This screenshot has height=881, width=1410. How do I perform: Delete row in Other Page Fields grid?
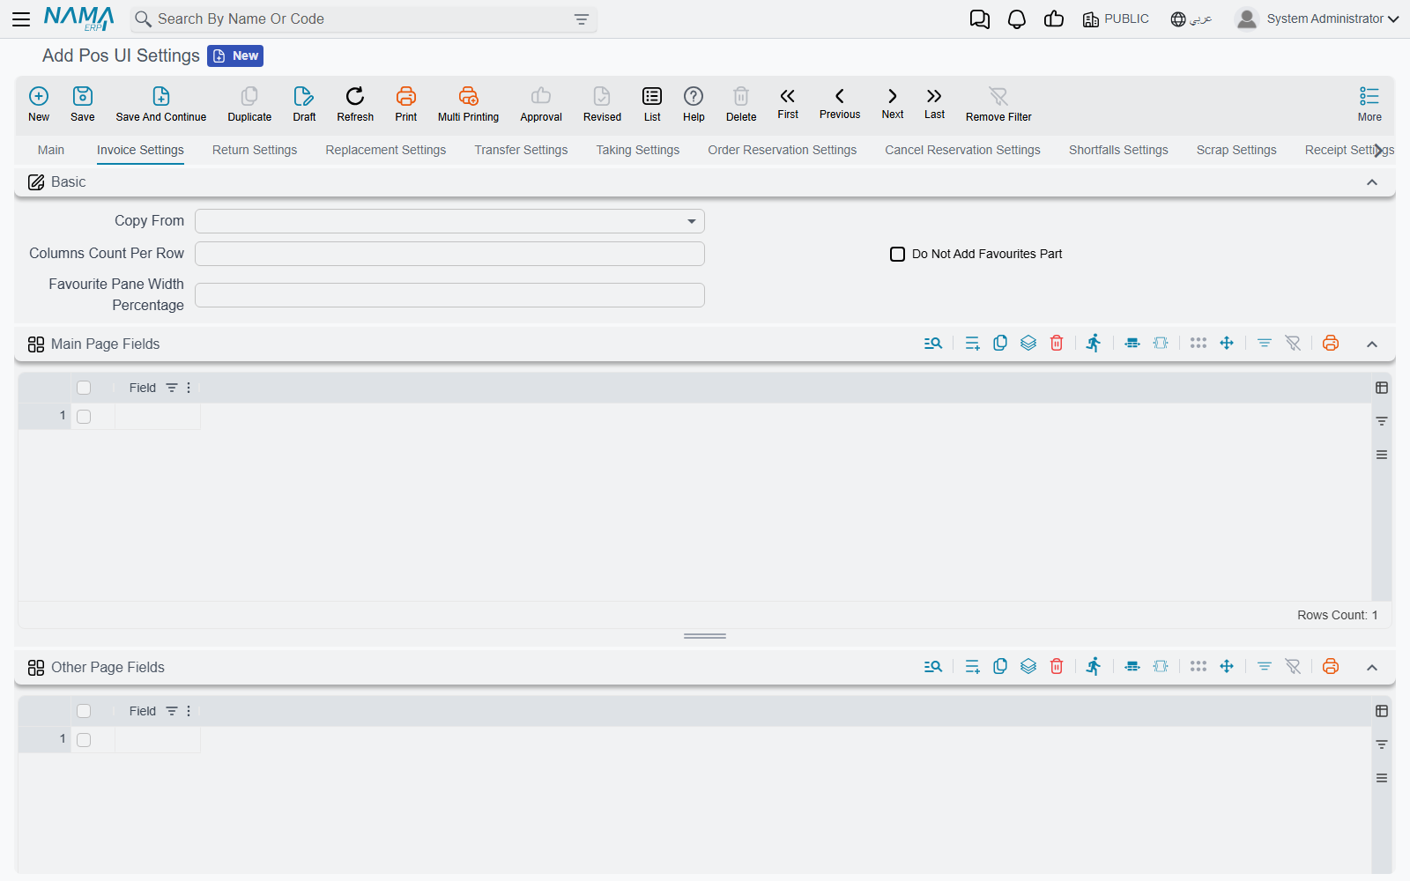coord(1057,667)
